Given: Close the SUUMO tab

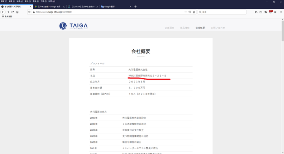Looking at the screenshot, I should click(x=97, y=7).
